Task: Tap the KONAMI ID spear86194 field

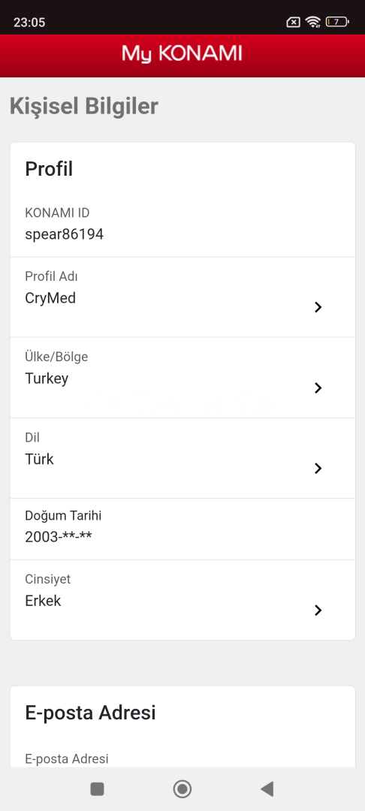Action: (182, 224)
